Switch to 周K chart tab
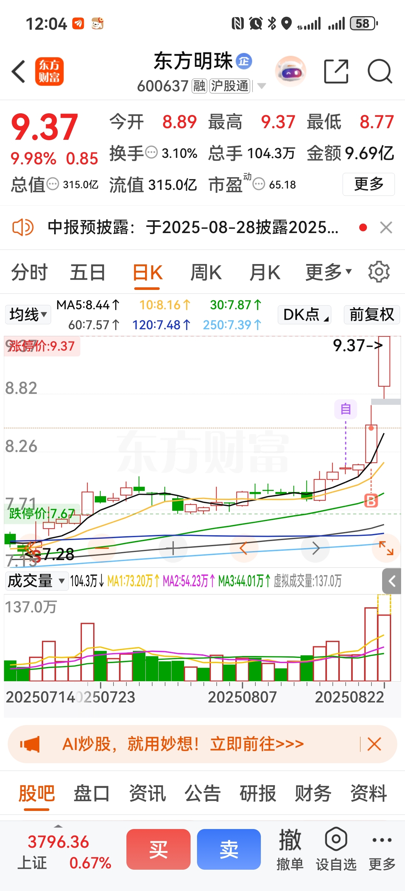Screen dimensions: 405x891 tap(206, 272)
